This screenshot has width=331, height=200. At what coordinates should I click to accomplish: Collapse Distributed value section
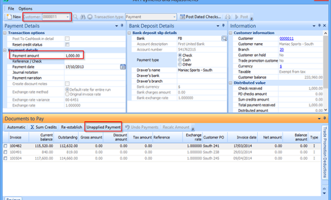coord(231,83)
